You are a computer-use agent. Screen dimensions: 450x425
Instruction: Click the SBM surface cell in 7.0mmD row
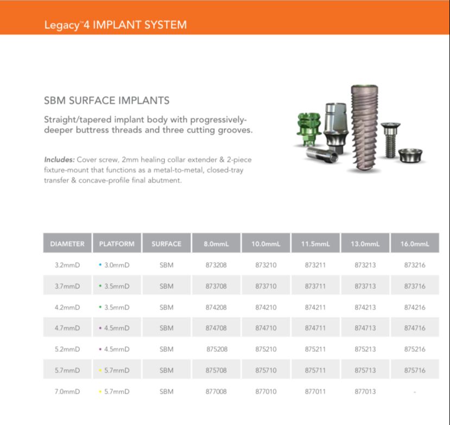coord(167,391)
